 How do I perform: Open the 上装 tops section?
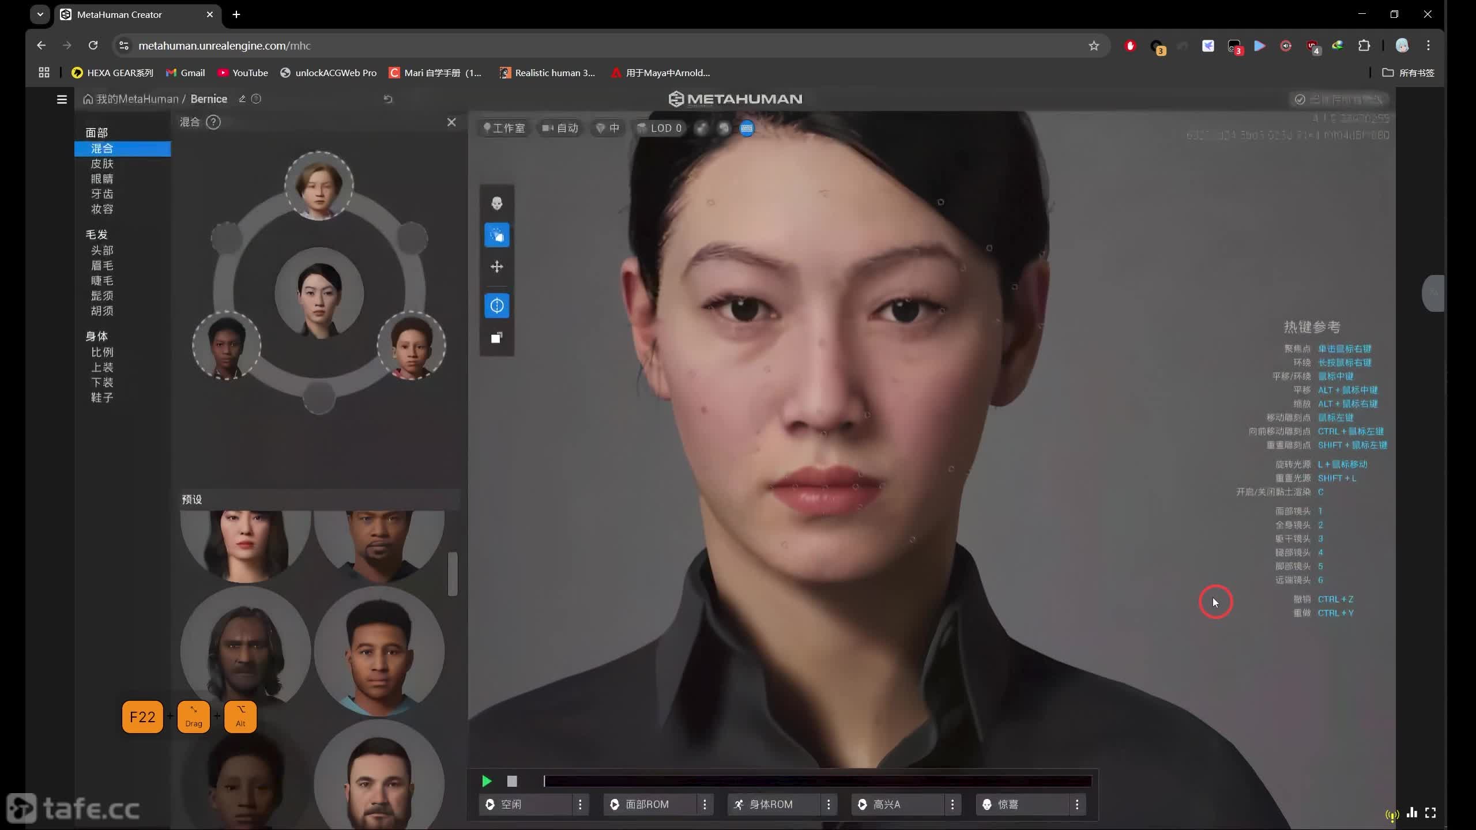coord(102,367)
